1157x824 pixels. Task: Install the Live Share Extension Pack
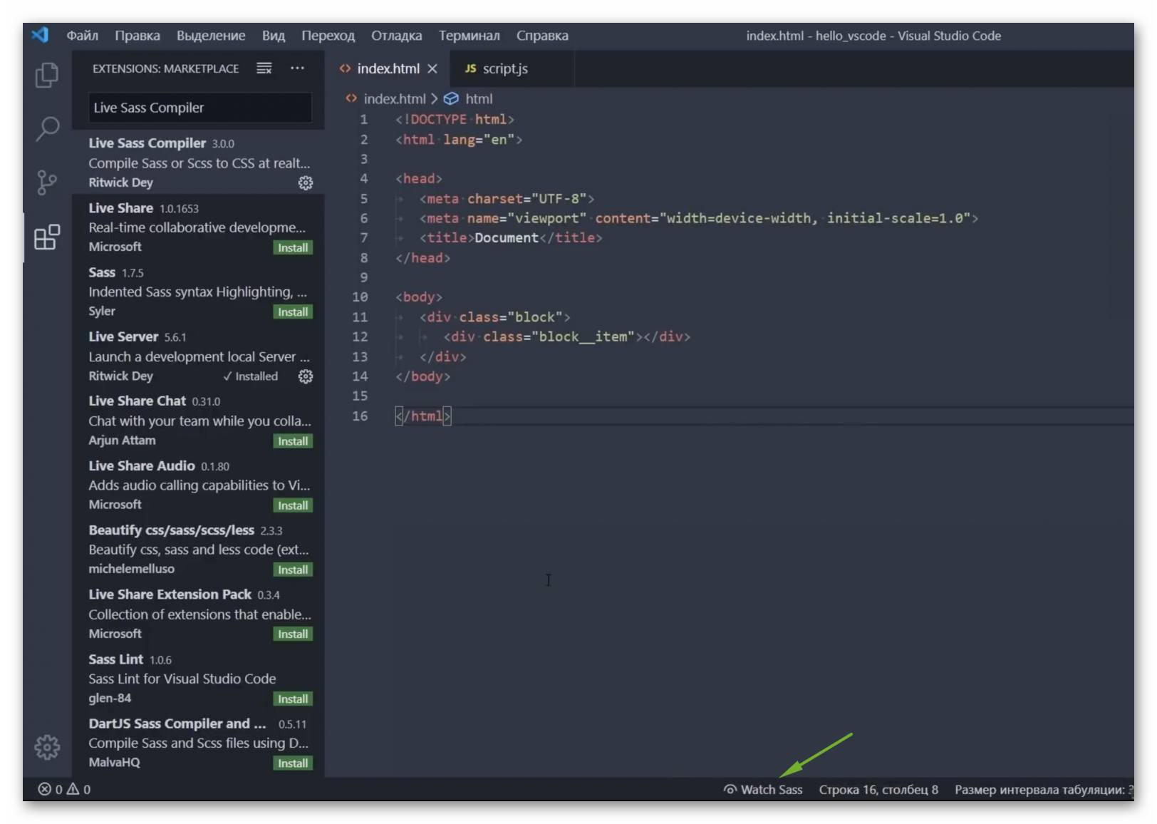(293, 634)
